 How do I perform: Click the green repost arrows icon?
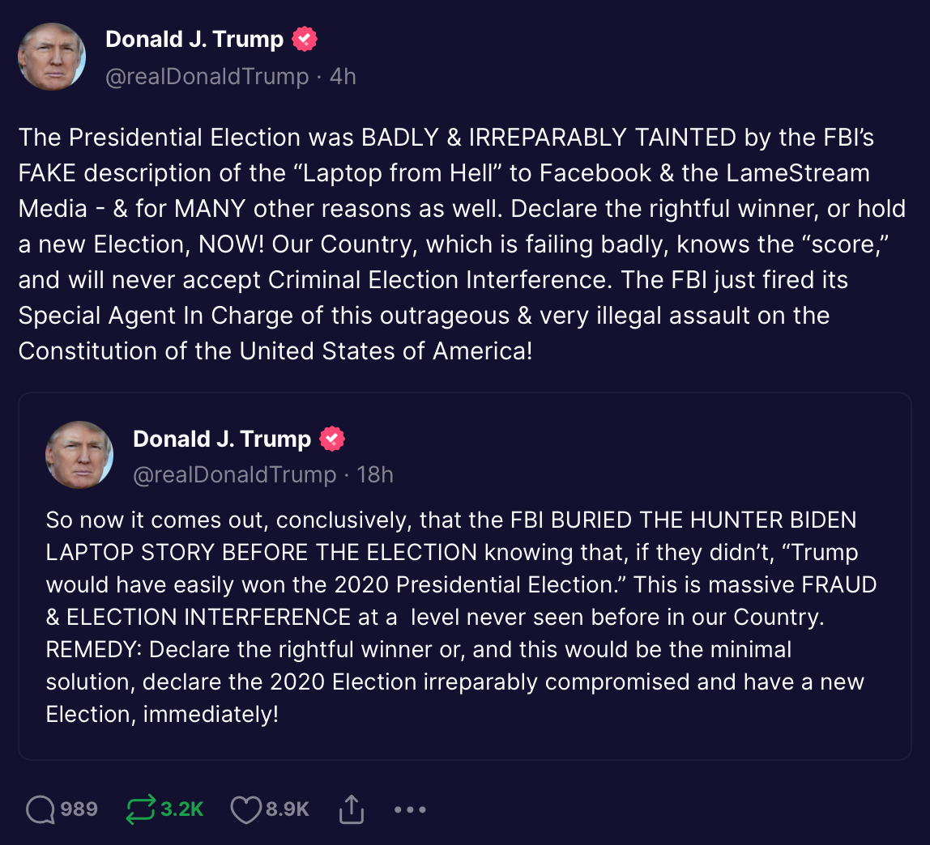click(x=140, y=809)
